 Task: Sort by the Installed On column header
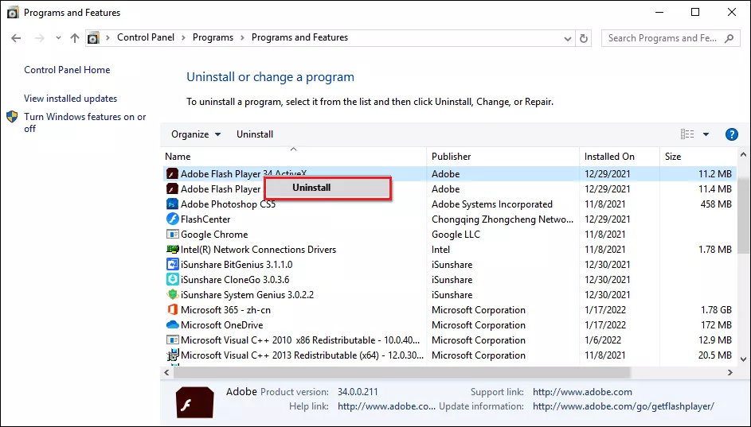609,157
